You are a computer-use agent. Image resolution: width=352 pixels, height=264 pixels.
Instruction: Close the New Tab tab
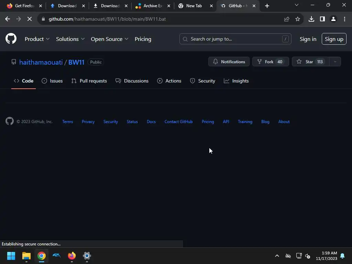coord(211,6)
